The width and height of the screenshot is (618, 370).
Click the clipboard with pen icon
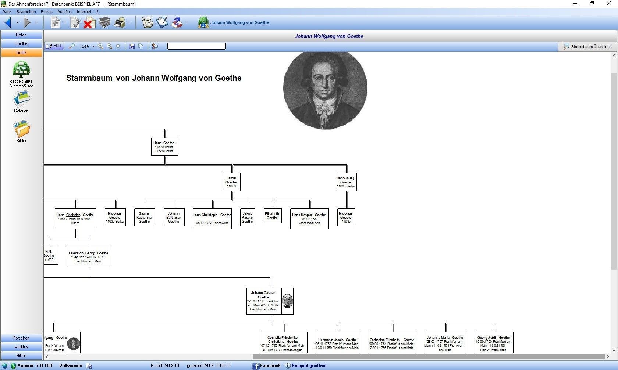(x=162, y=23)
